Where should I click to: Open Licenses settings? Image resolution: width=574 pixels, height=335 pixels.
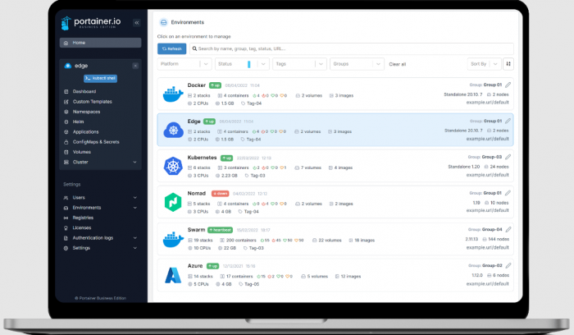[82, 228]
